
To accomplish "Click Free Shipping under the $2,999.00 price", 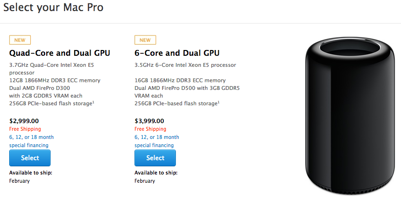I will point(25,129).
